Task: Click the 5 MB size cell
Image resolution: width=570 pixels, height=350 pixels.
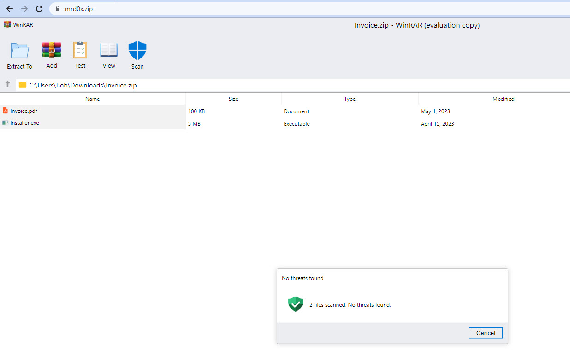Action: point(194,124)
